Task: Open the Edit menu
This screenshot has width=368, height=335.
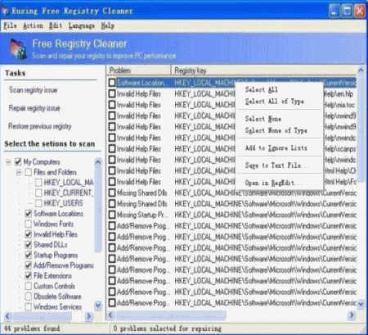Action: click(x=56, y=25)
